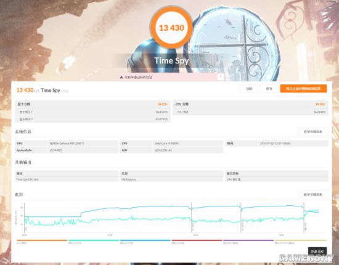Screen dimensions: 339x265
Task: Click the 加载 (load) button
Action: (x=249, y=88)
